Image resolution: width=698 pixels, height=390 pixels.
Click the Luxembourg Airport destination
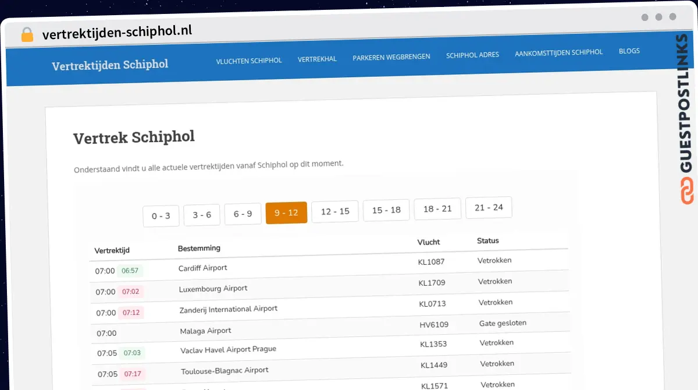213,289
